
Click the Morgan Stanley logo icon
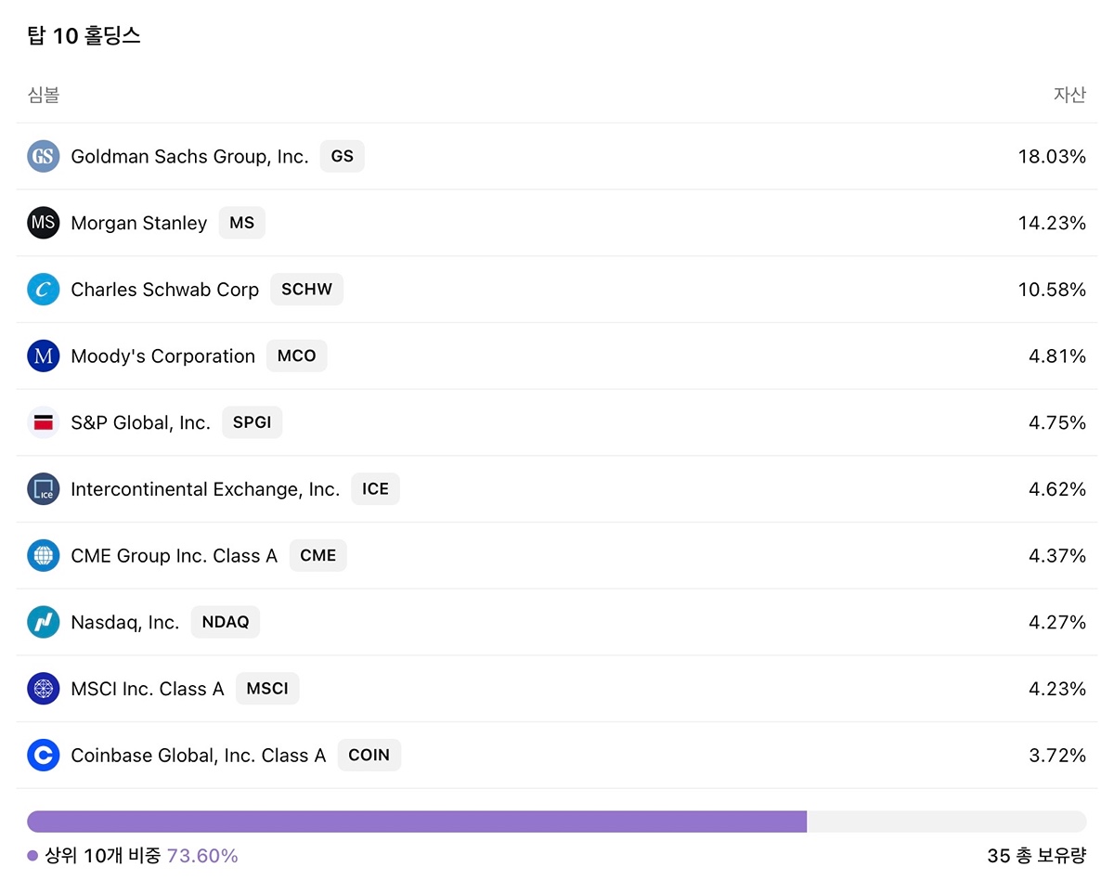43,223
